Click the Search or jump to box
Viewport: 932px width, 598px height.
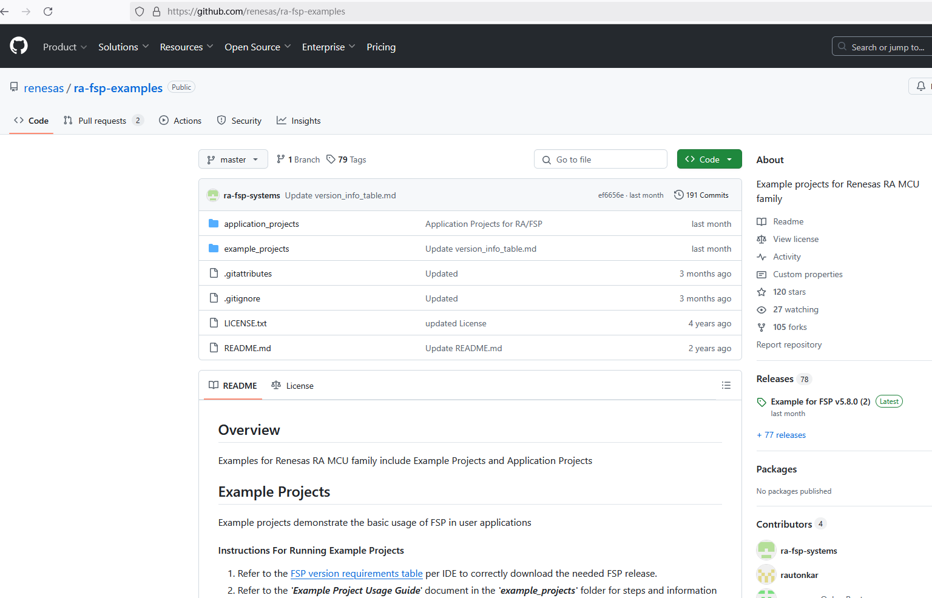coord(882,47)
